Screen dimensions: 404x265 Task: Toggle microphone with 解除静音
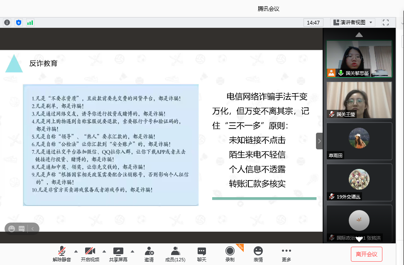click(x=62, y=253)
